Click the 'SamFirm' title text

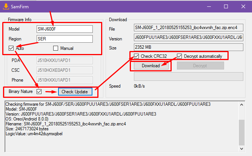pos(20,7)
